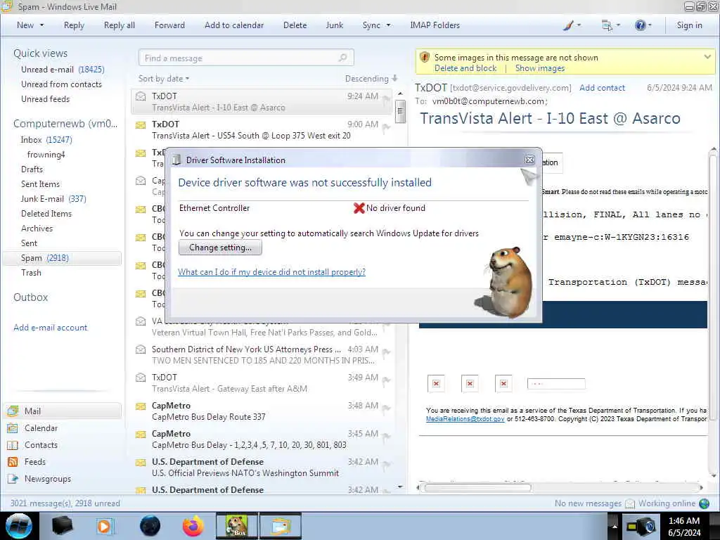720x540 pixels.
Task: Show hidden tray icons arrow
Action: [614, 526]
